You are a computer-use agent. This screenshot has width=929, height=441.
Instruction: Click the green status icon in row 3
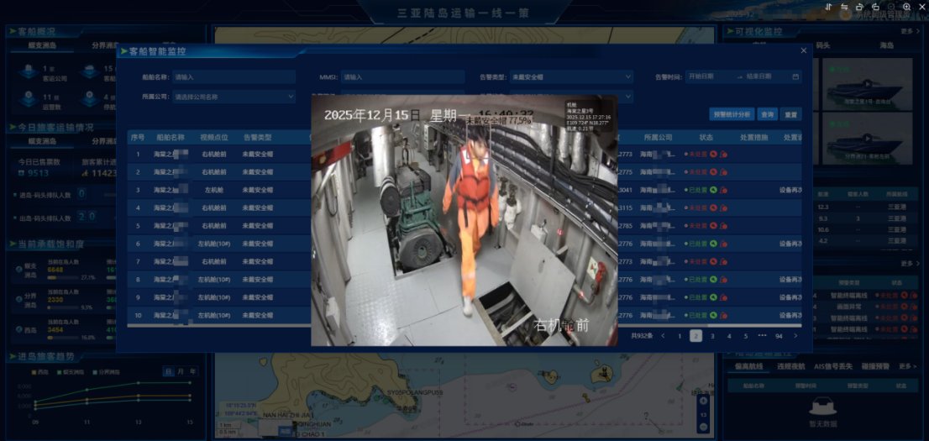(712, 190)
